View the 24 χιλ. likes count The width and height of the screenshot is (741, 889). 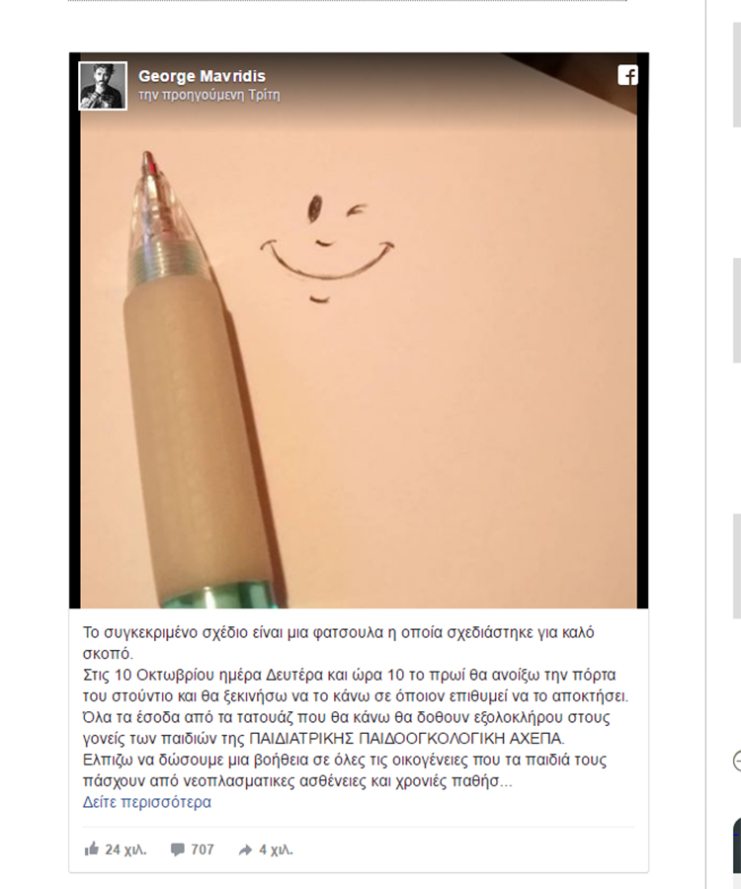point(125,849)
